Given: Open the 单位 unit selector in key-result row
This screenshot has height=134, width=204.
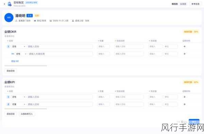Looking at the screenshot, I should (x=171, y=54).
